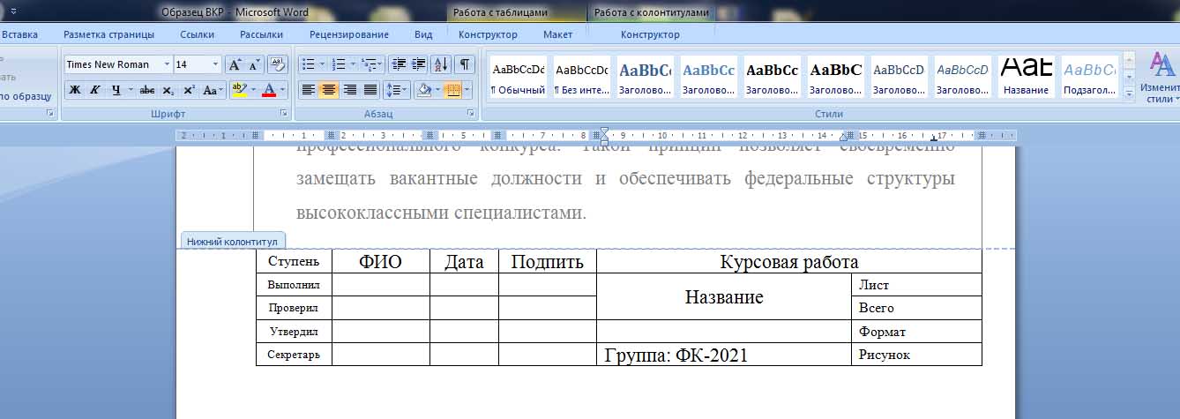Justify the paragraph text
This screenshot has width=1180, height=419.
(x=370, y=90)
